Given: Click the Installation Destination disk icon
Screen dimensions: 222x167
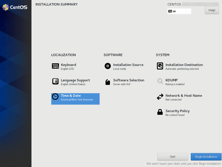Looking at the screenshot, I should click(160, 66).
